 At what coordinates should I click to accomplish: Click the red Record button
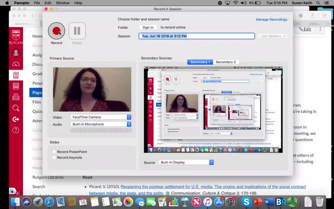[57, 31]
